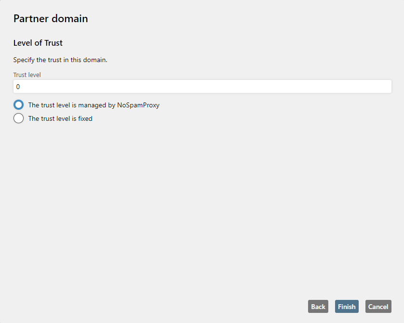Click the 'Level of Trust' heading

tap(38, 43)
